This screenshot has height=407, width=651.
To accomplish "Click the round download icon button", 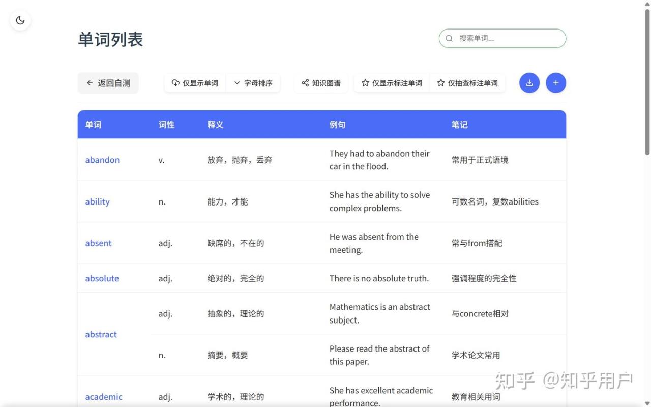I will click(529, 83).
